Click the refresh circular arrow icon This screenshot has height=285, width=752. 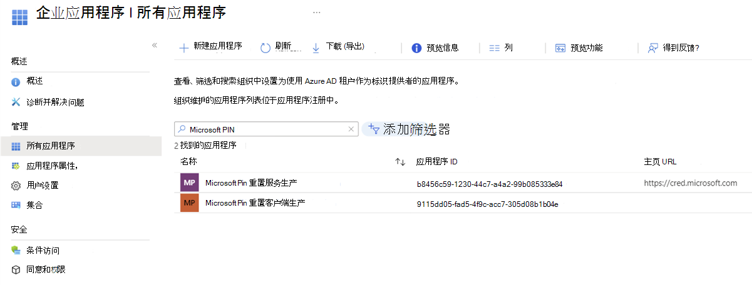265,47
